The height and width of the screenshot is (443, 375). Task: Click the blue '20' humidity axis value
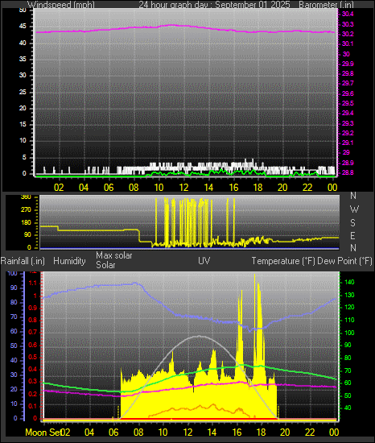tap(14, 389)
